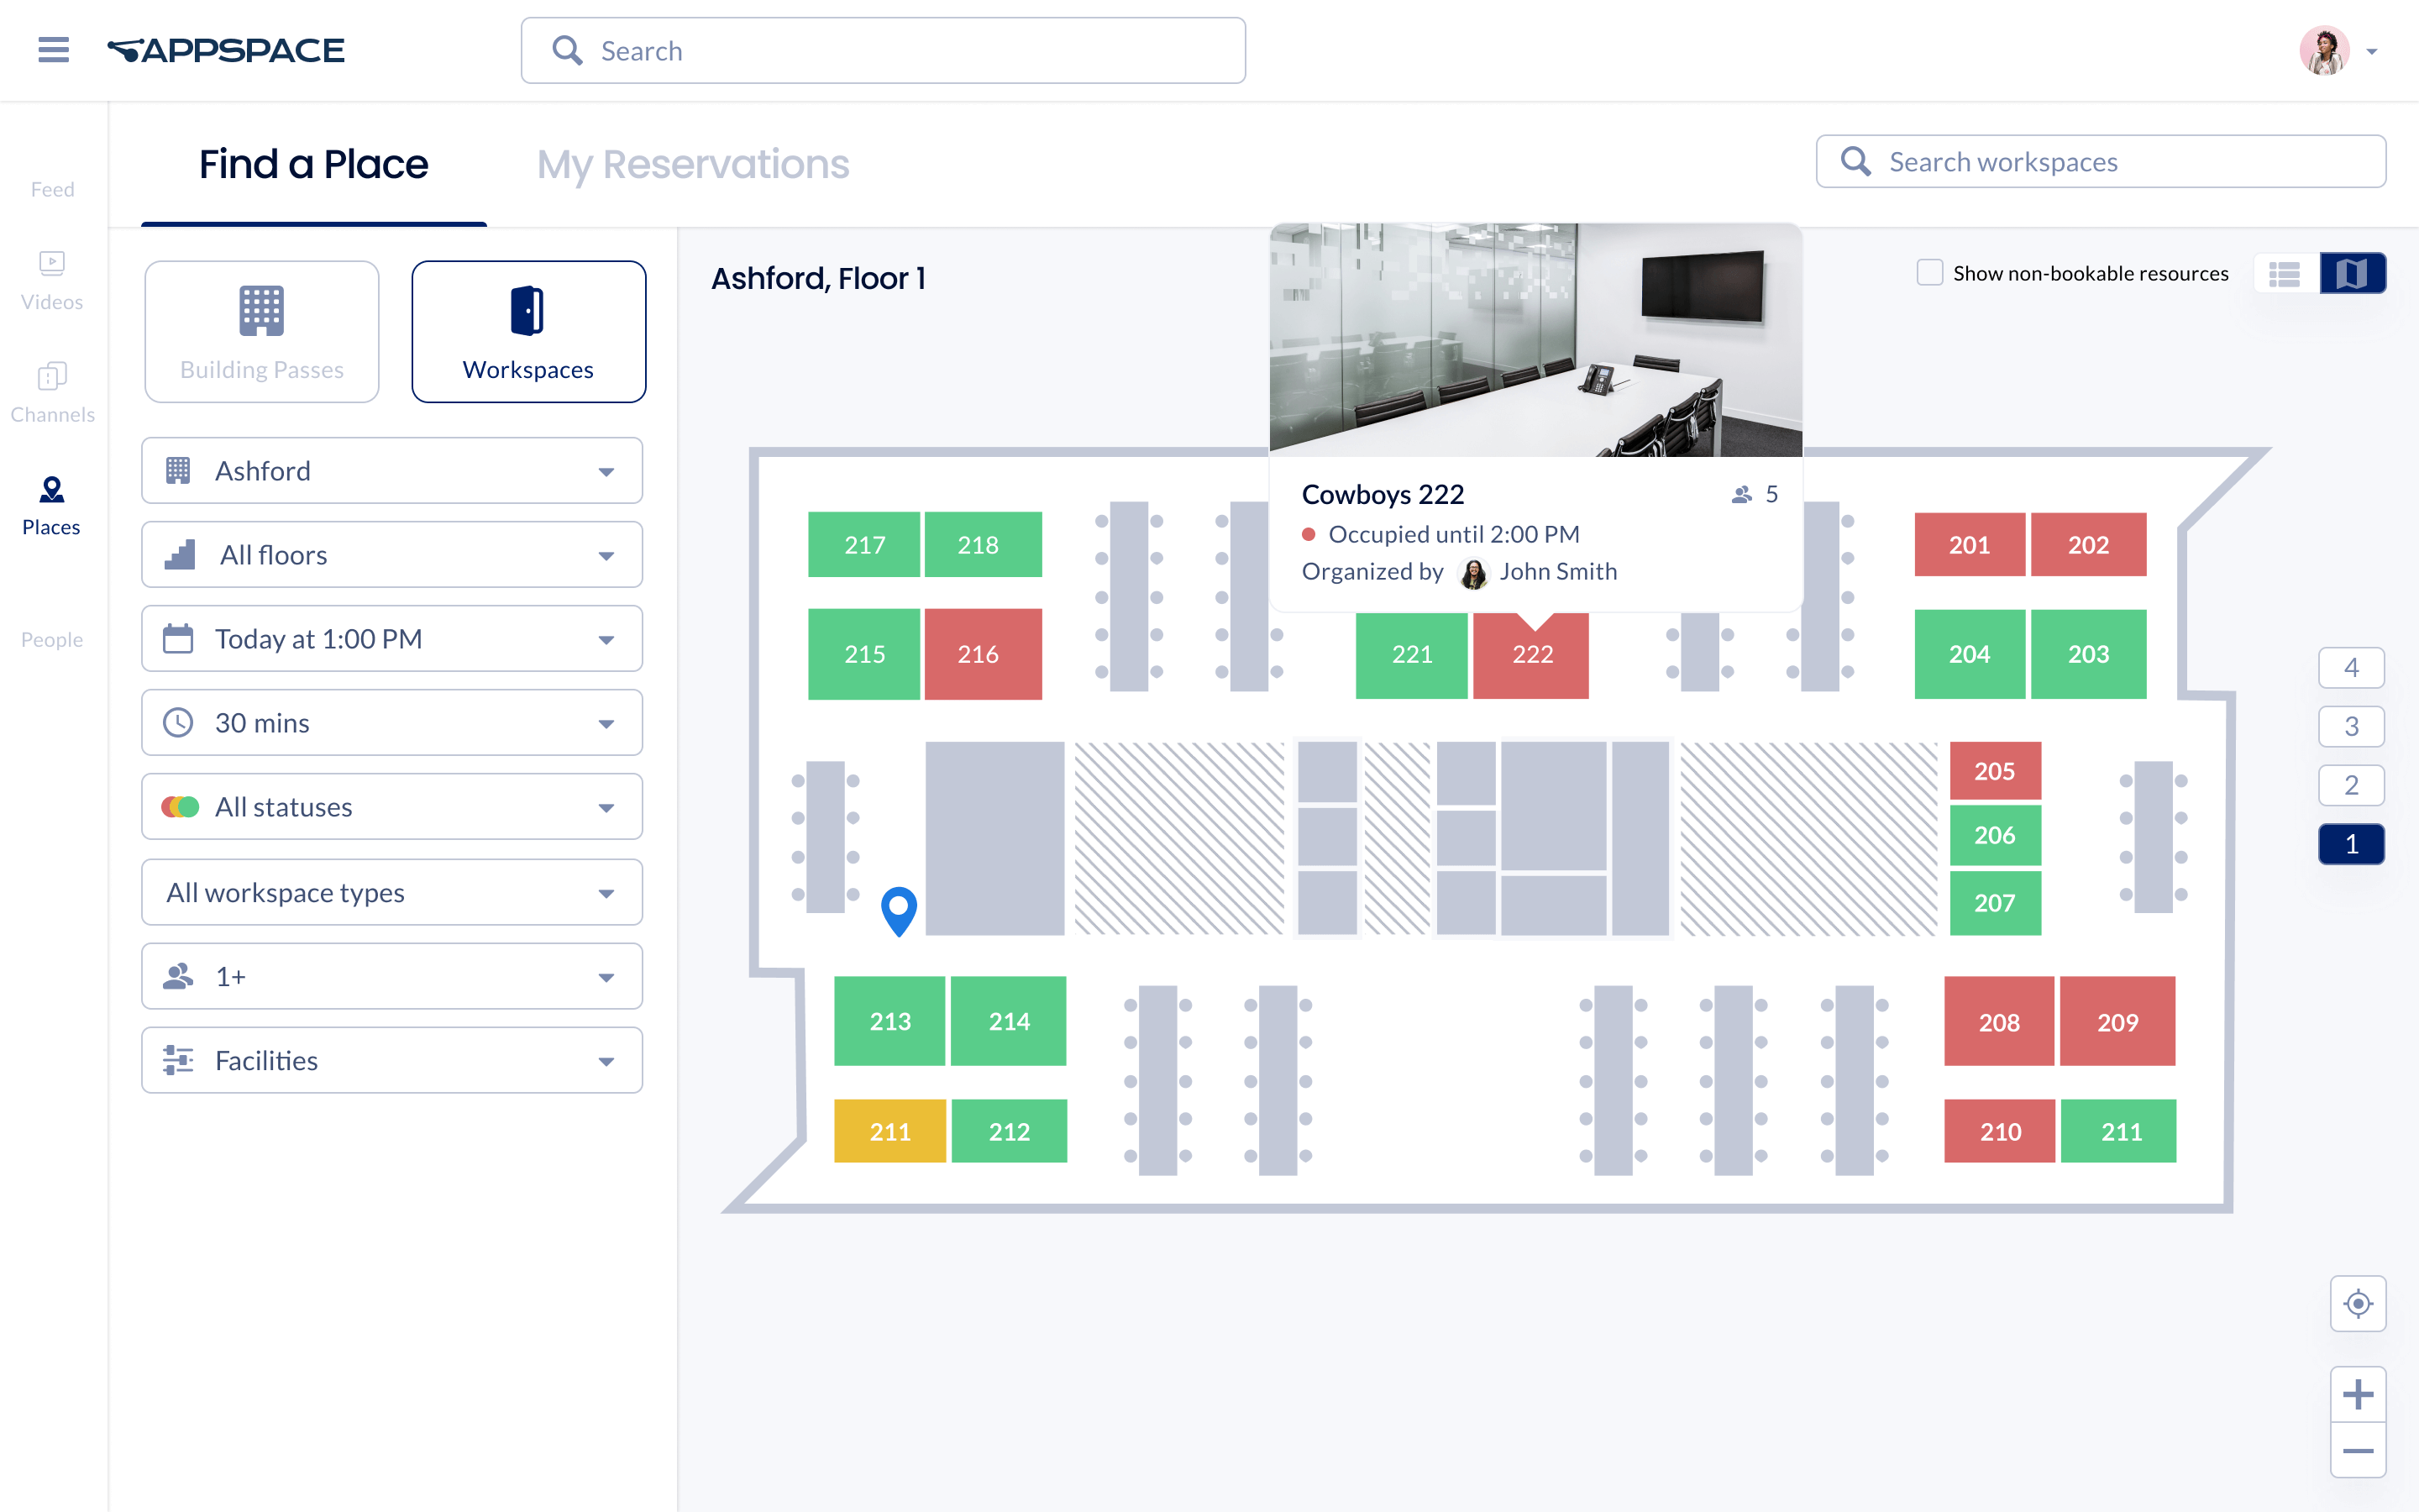This screenshot has height=1512, width=2419.
Task: Zoom in with plus icon
Action: [x=2358, y=1394]
